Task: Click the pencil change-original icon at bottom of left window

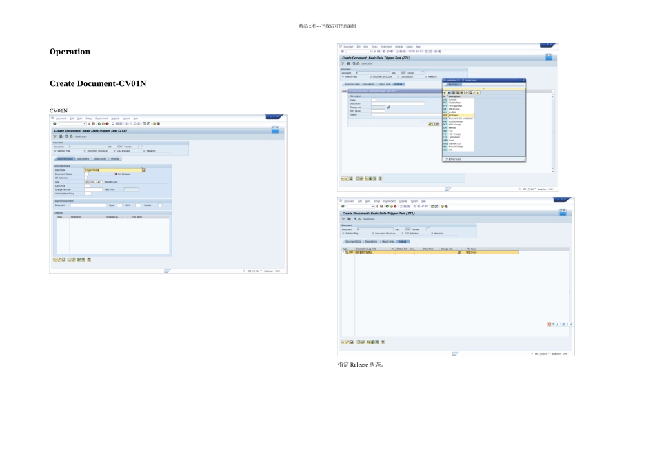Action: [59, 260]
